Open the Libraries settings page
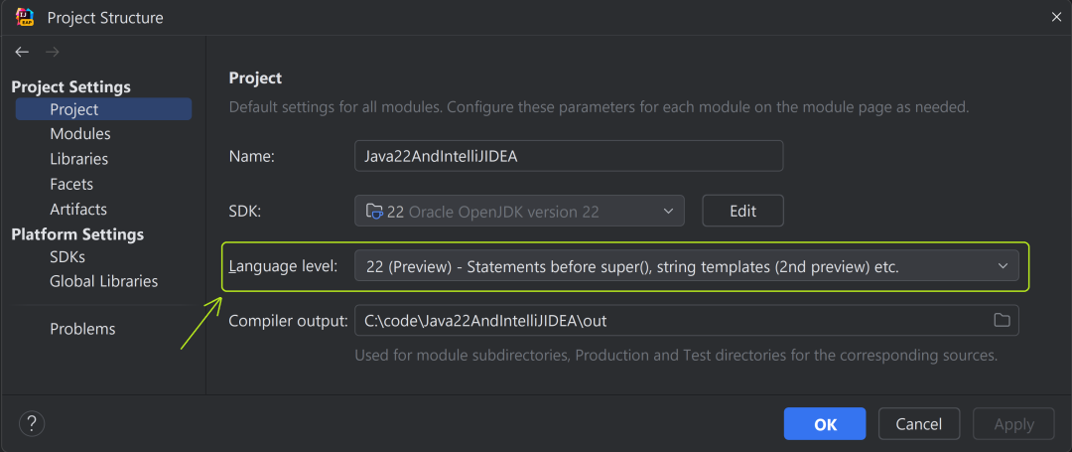 [x=78, y=159]
